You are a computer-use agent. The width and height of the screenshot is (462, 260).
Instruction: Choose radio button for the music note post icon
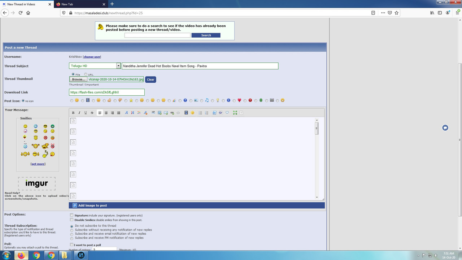tap(202, 101)
